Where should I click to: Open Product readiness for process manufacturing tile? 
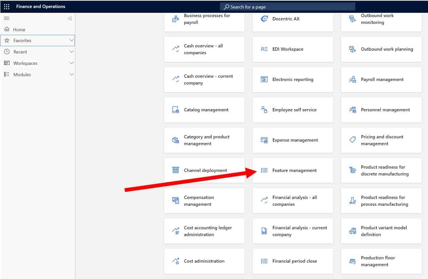tap(382, 201)
